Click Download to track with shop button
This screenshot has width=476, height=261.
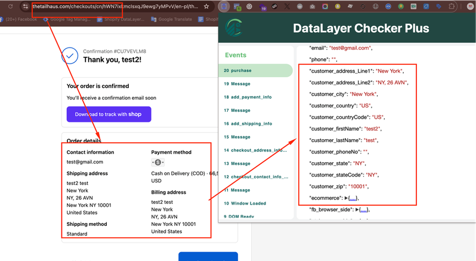point(109,114)
